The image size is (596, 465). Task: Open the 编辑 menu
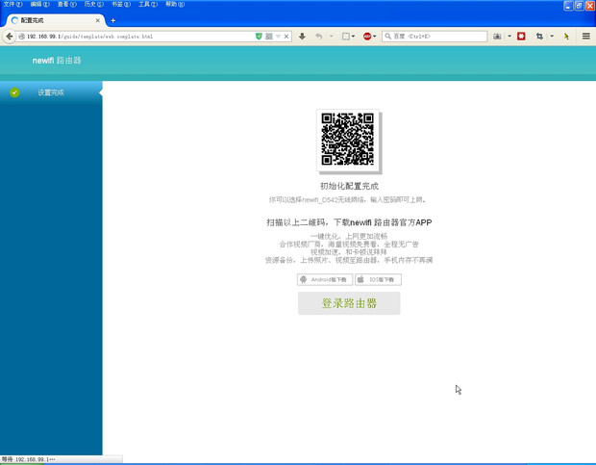click(40, 4)
